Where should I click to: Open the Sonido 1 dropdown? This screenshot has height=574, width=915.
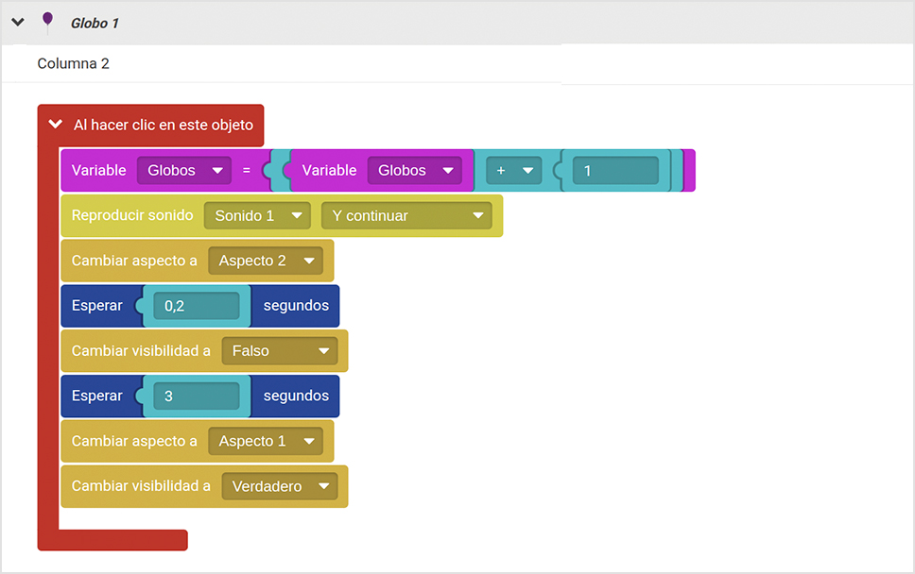click(257, 215)
